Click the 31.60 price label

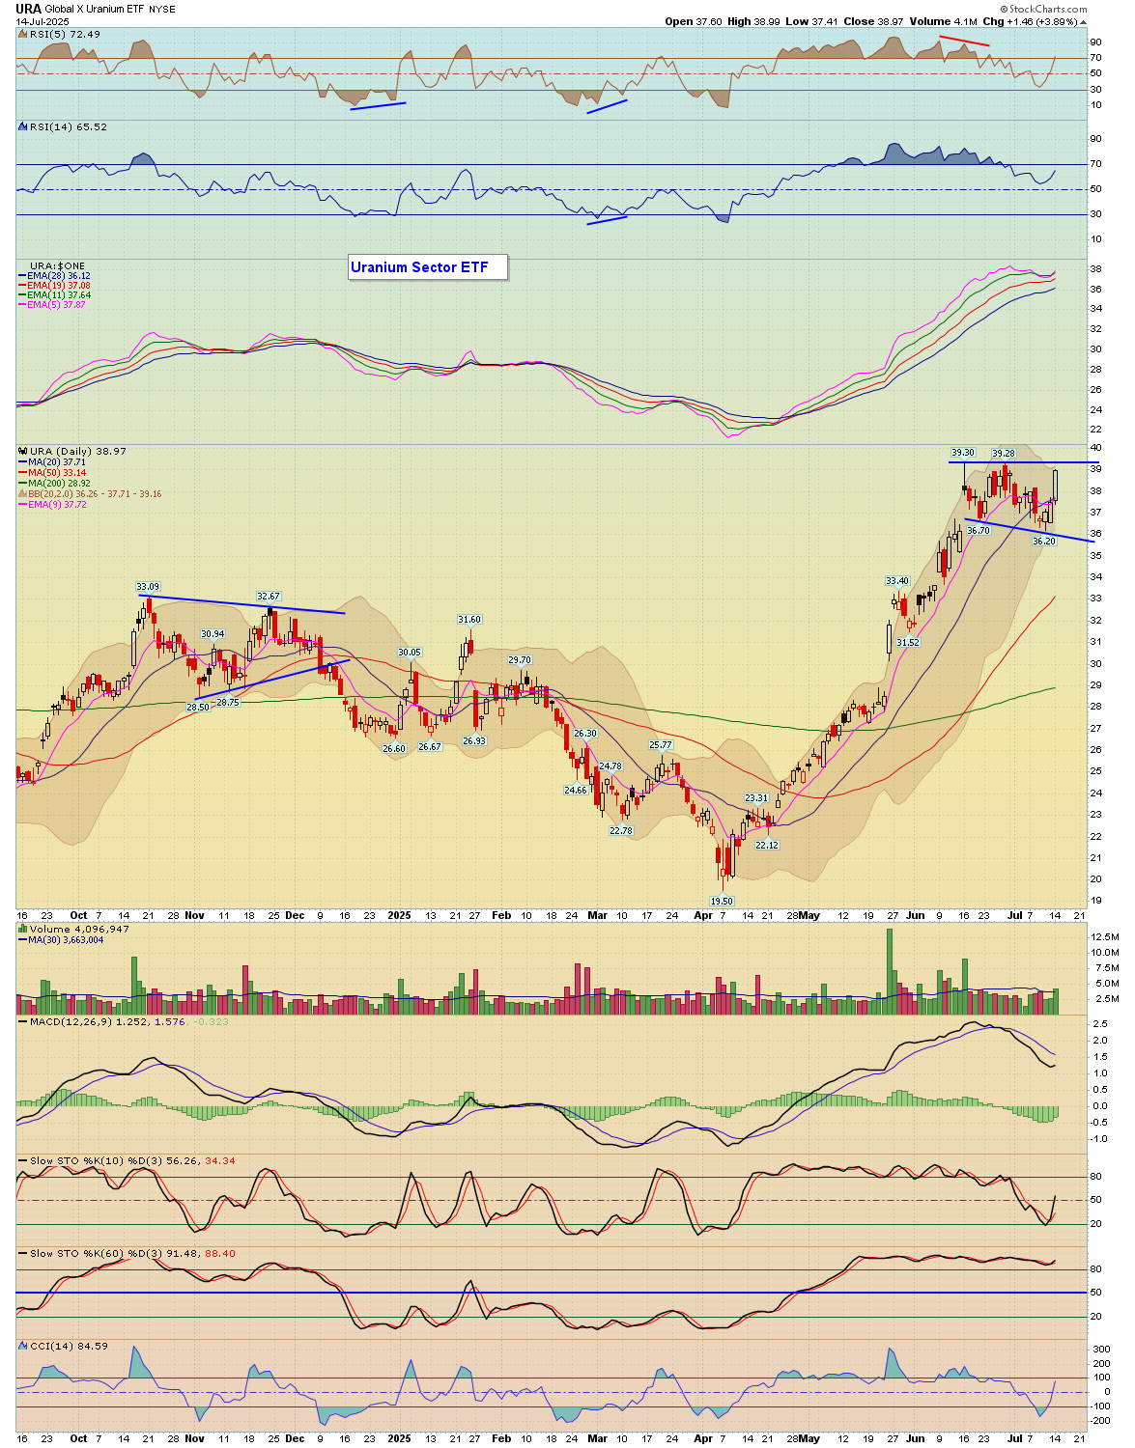[x=469, y=619]
